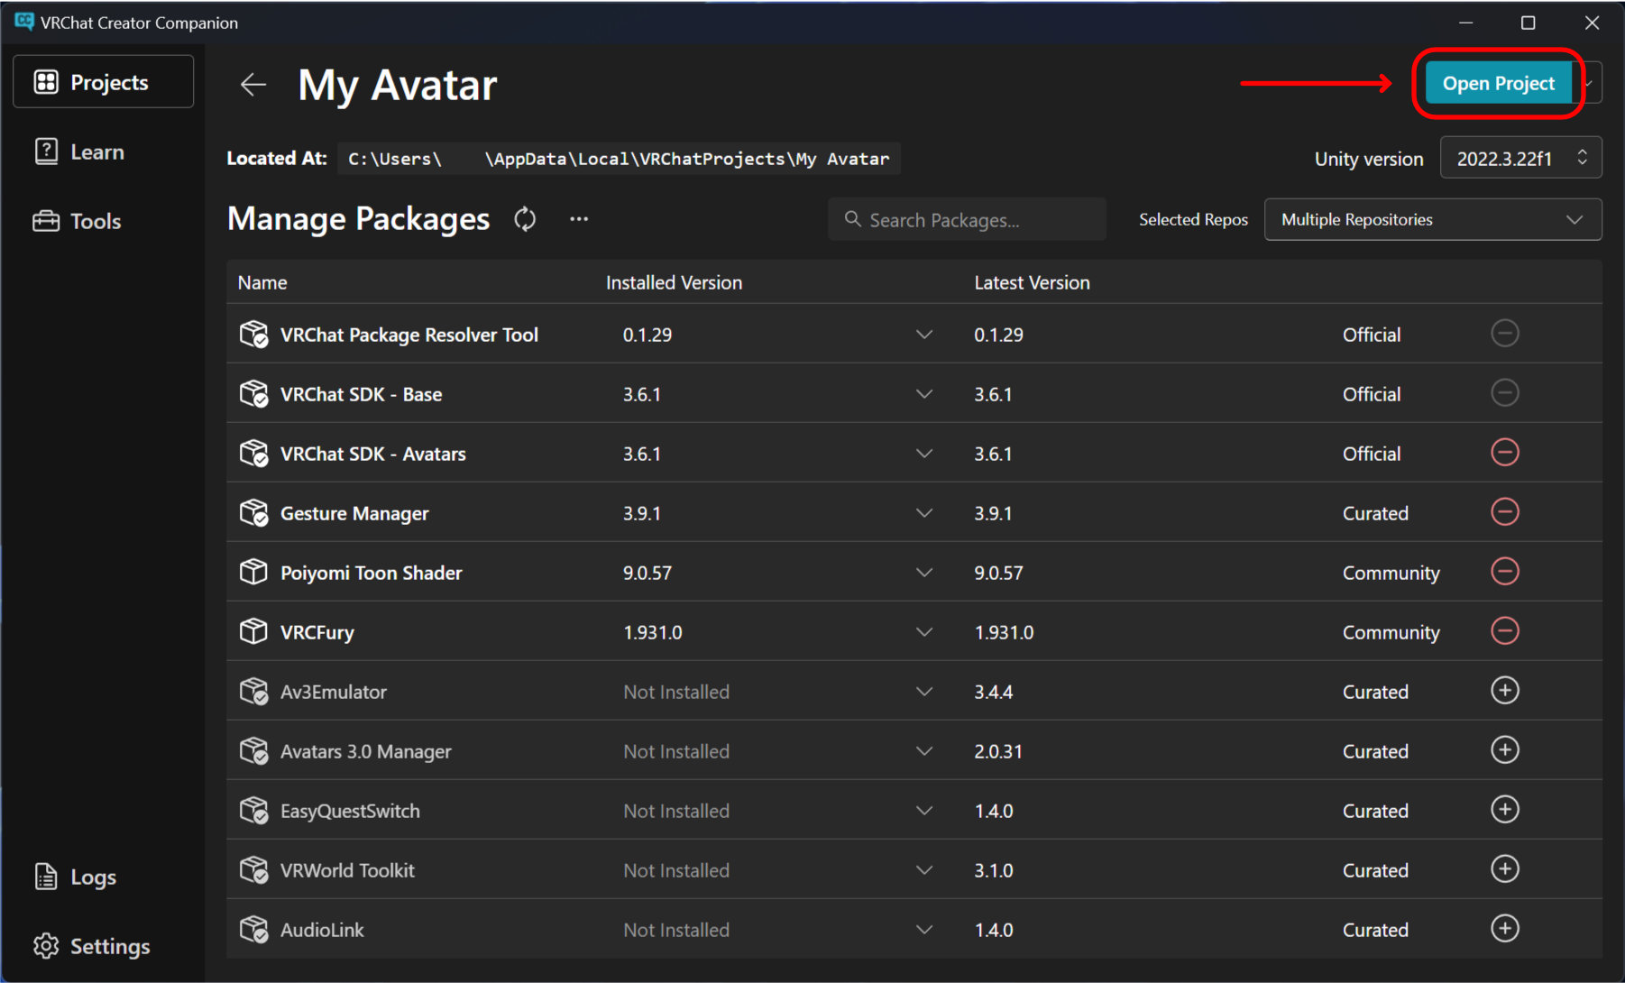Click the Open Project button
This screenshot has height=983, width=1625.
click(1498, 83)
